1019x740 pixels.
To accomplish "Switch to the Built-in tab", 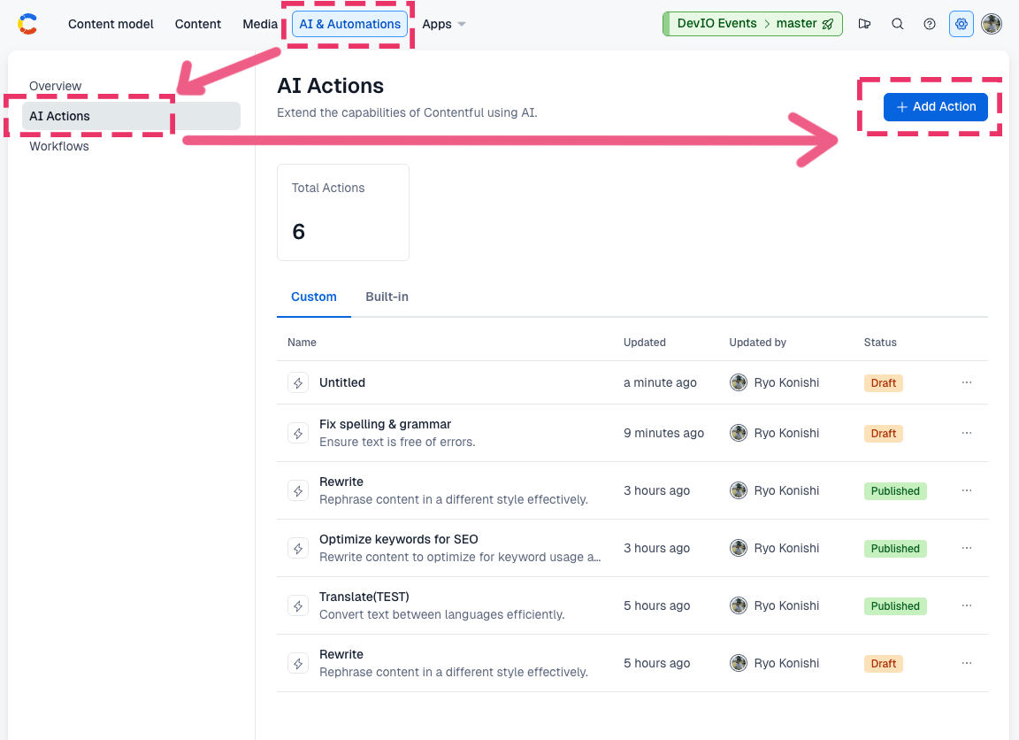I will 387,297.
